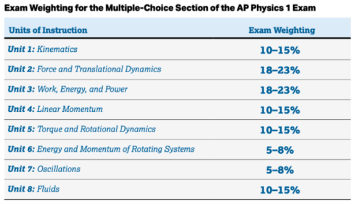Select Unit 7: Oscillations

coord(44,169)
